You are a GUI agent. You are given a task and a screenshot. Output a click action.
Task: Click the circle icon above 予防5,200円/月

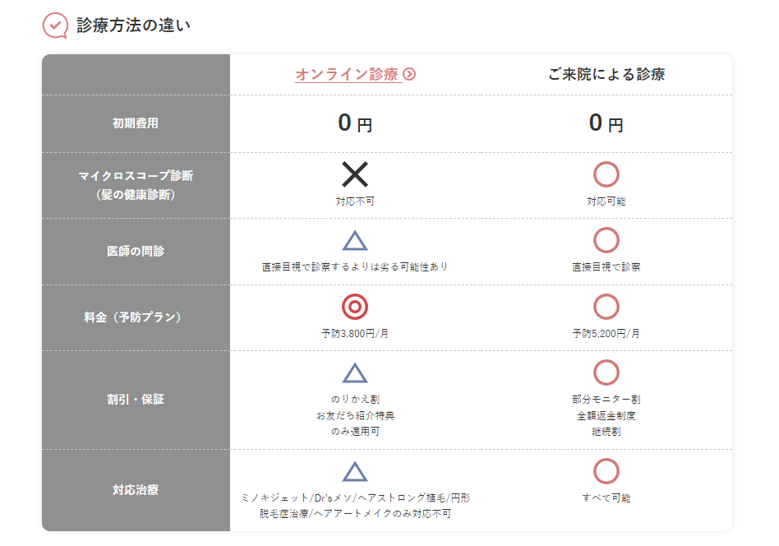606,307
